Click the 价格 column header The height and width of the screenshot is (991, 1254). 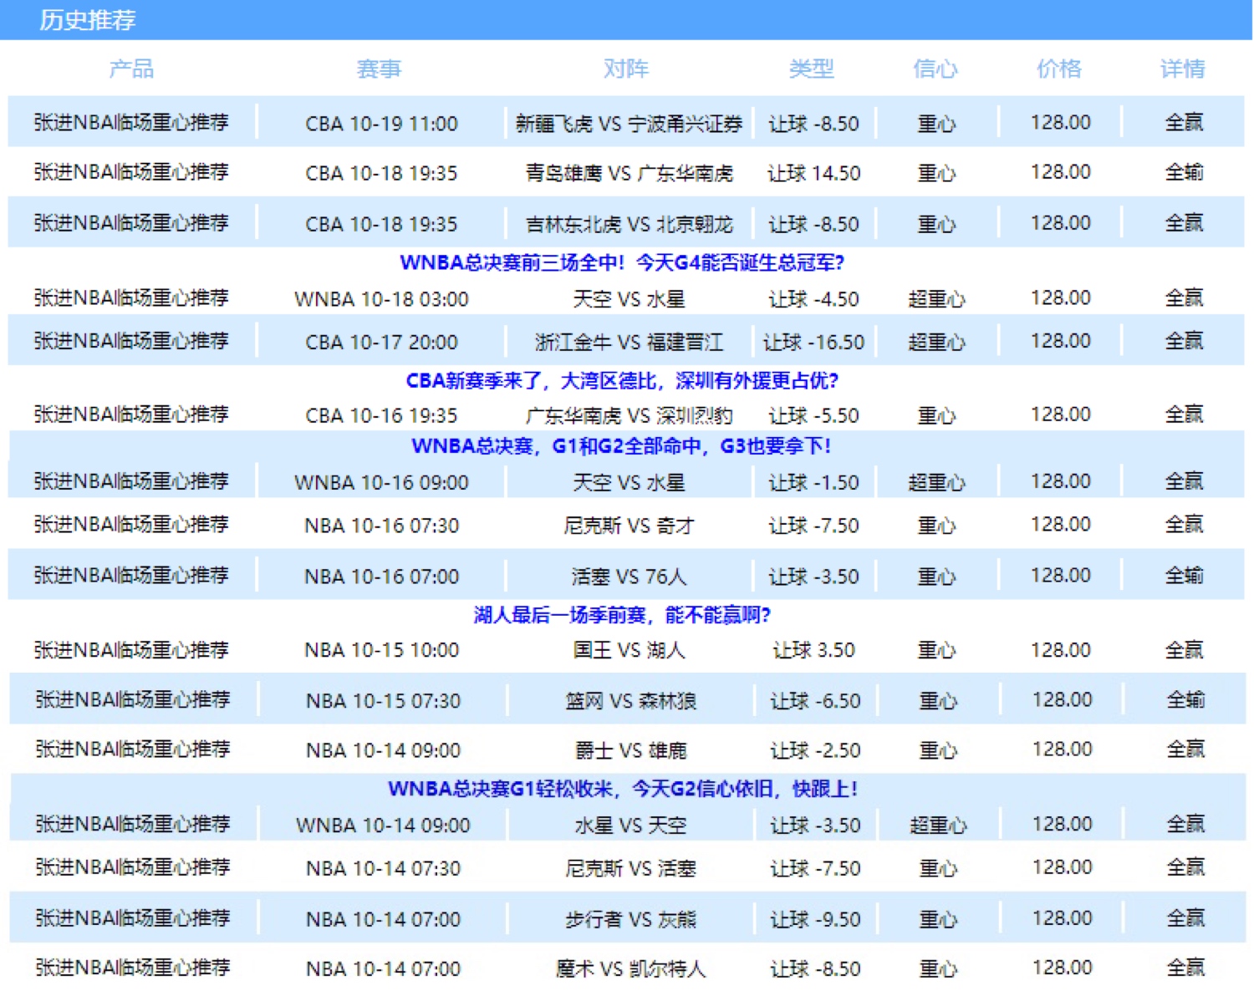click(1059, 69)
